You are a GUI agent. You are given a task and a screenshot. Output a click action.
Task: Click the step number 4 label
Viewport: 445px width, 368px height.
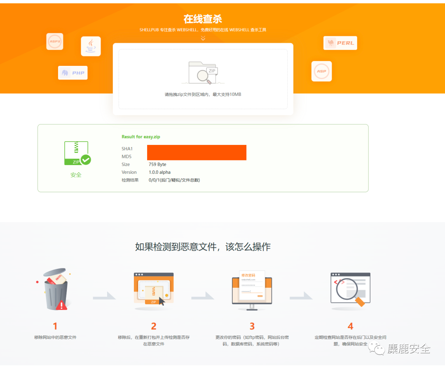pos(350,326)
